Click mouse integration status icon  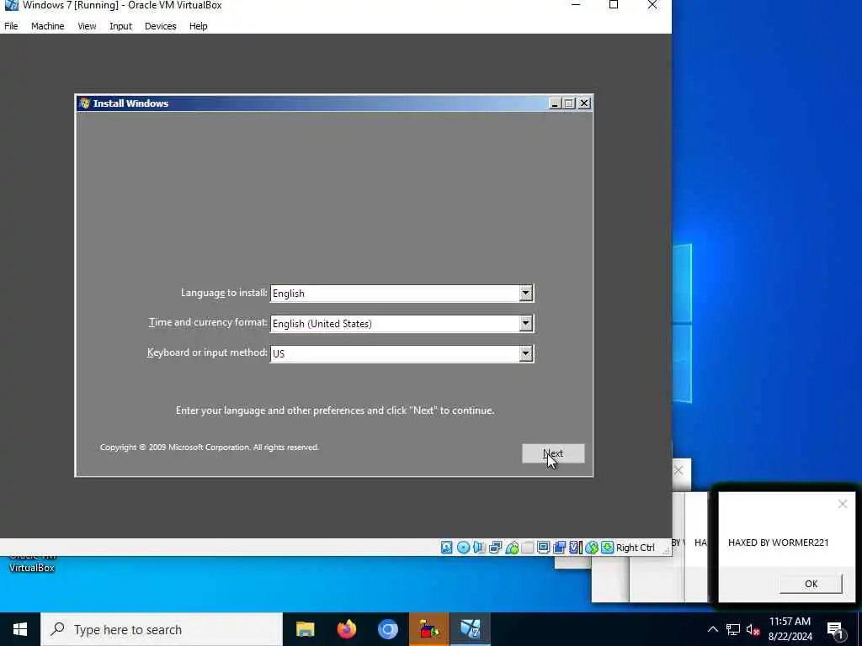point(592,547)
